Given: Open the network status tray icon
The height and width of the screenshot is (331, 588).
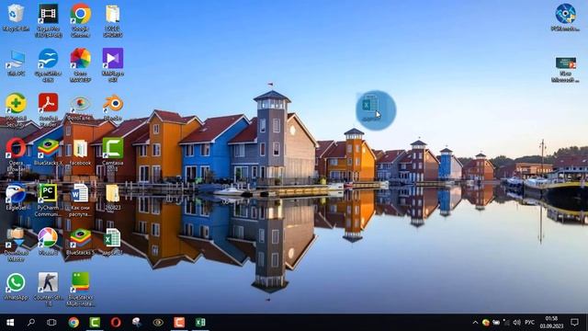Looking at the screenshot, I should click(x=506, y=323).
